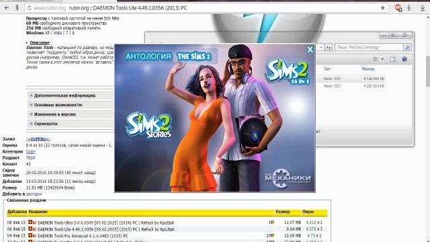The height and width of the screenshot is (242, 430).
Task: Bookmark the page with the star icon
Action: coord(382,8)
